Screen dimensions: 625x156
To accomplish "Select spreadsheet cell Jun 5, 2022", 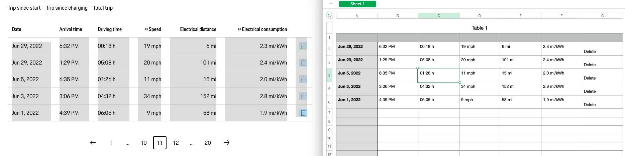I will point(356,76).
